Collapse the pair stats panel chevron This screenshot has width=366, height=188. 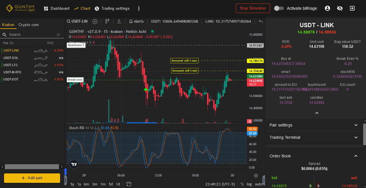click(x=317, y=113)
